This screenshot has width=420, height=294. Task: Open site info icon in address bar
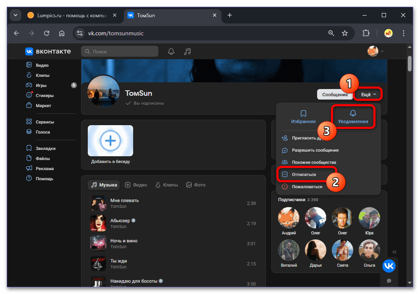point(79,33)
